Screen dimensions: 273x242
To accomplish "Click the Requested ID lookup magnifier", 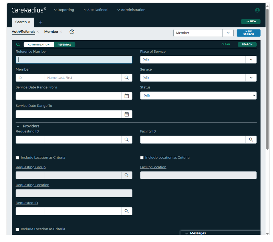I will (x=127, y=211).
